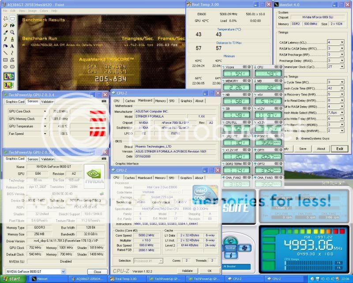Switch to the Validation tab in GPU-Z Sensors window
This screenshot has height=283, width=353.
pyautogui.click(x=48, y=101)
